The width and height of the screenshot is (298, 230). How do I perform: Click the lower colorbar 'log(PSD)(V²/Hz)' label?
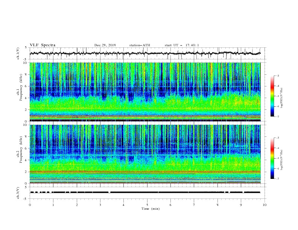tap(282, 160)
